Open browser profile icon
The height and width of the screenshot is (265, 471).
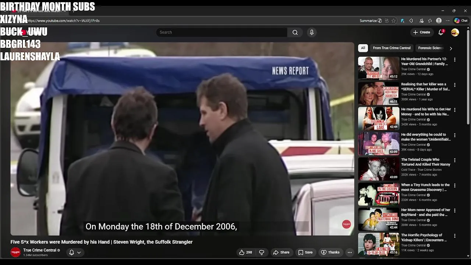click(439, 21)
